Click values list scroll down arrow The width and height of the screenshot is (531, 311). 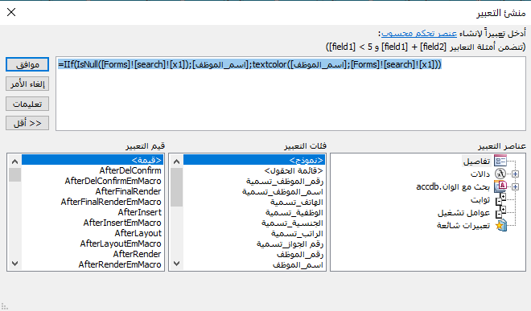[x=15, y=264]
